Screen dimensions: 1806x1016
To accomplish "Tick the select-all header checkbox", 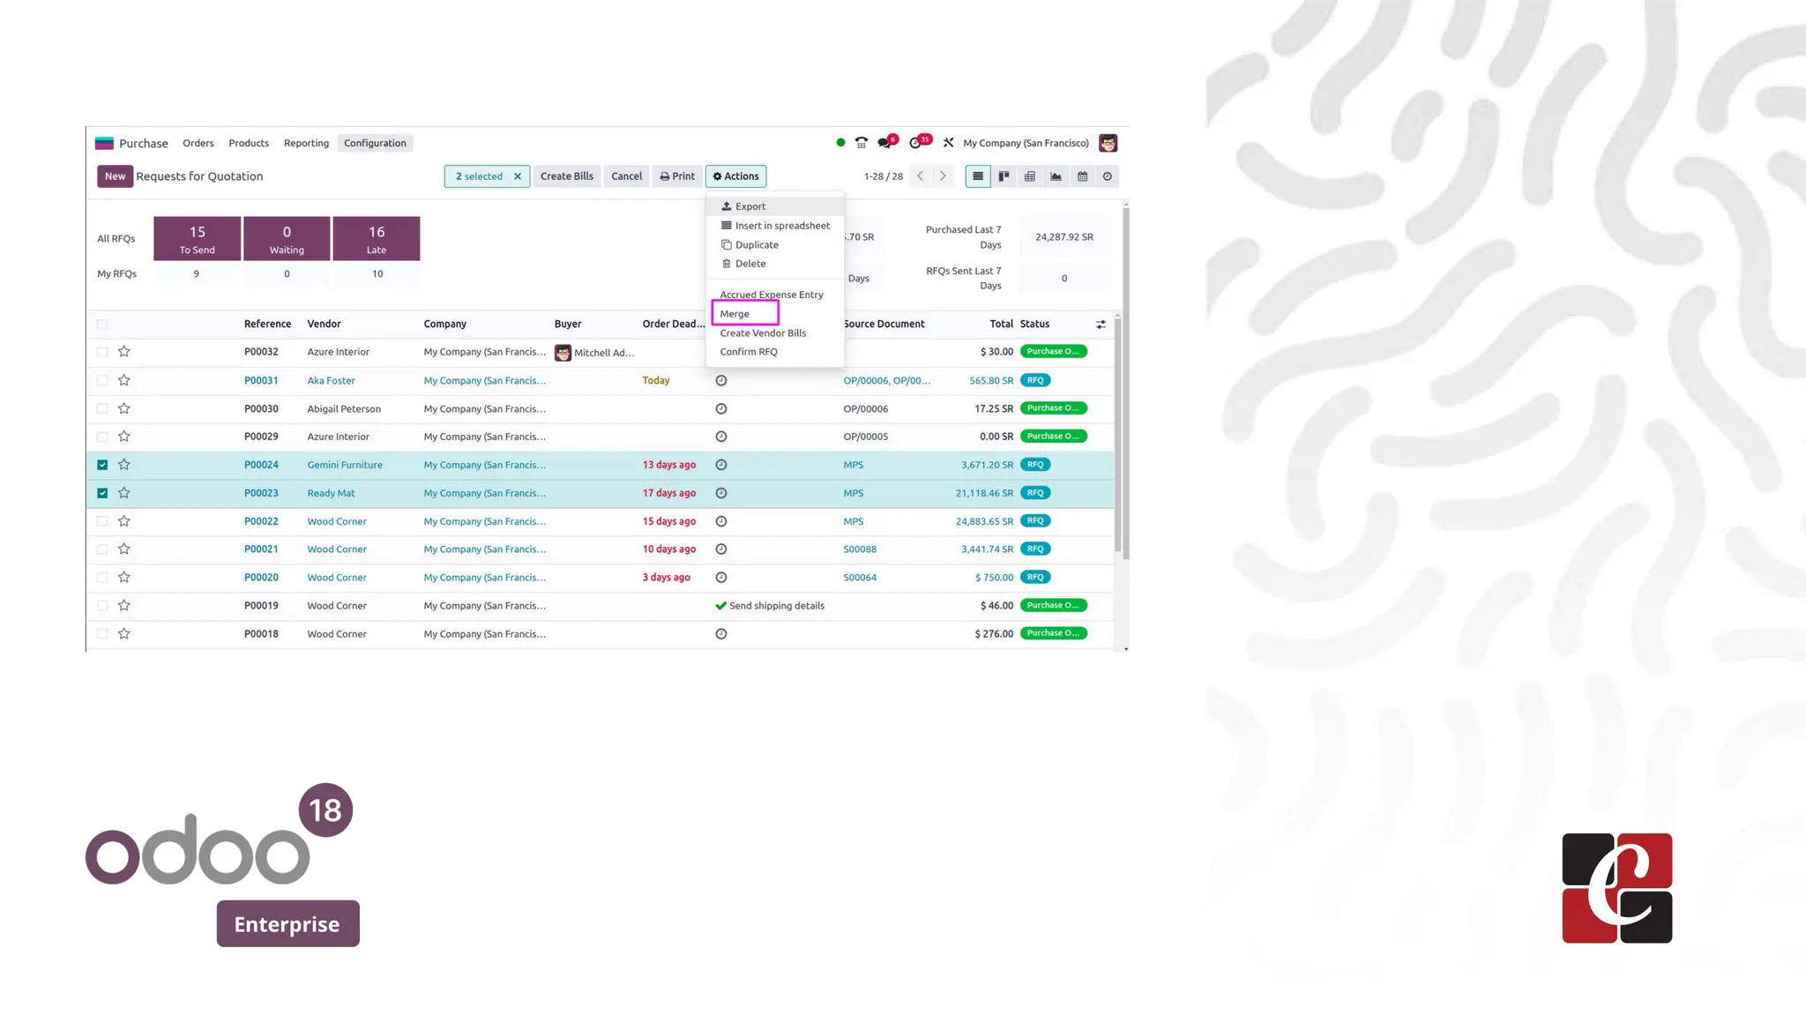I will [x=102, y=325].
